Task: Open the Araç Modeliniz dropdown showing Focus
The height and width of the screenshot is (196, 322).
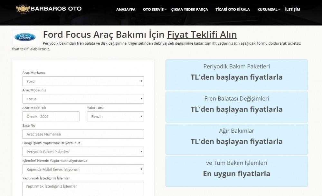Action: 83,99
